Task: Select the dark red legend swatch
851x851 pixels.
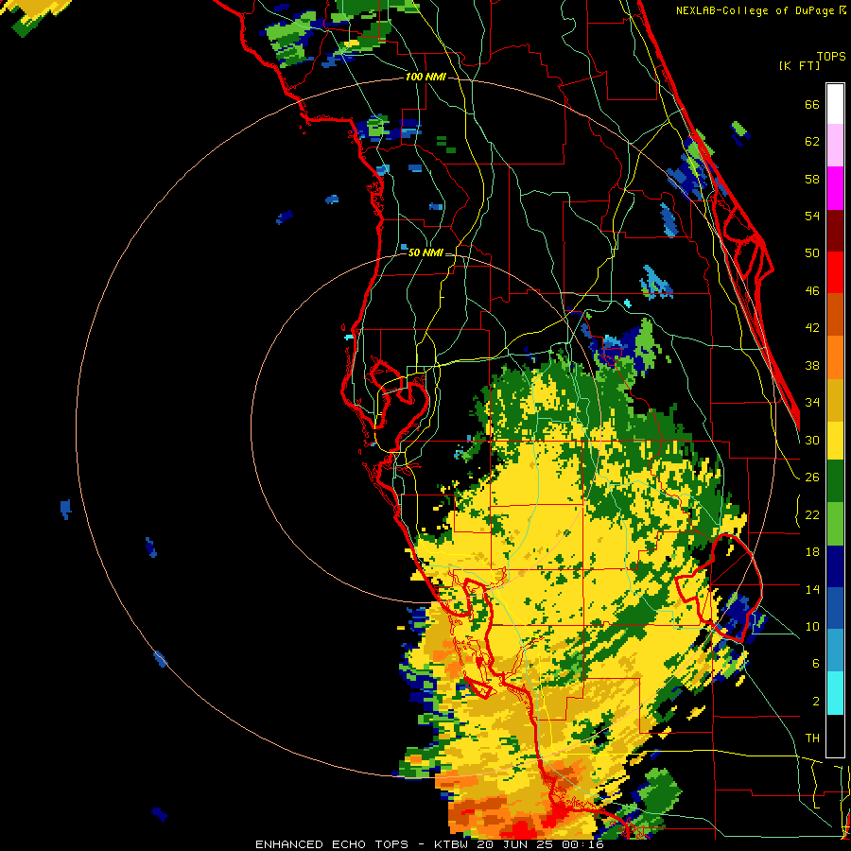Action: coord(835,231)
